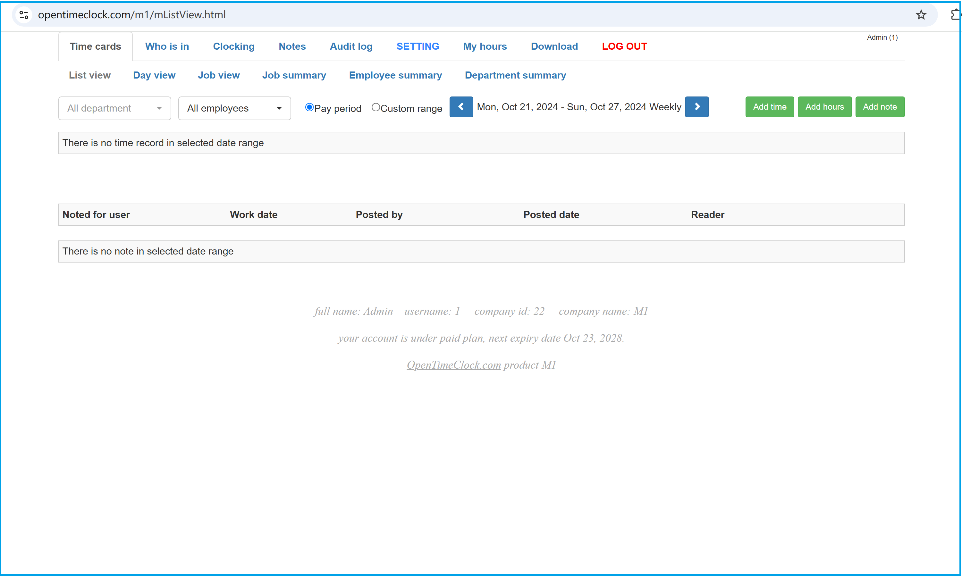Select the Pay period radio button
962x577 pixels.
(x=309, y=107)
